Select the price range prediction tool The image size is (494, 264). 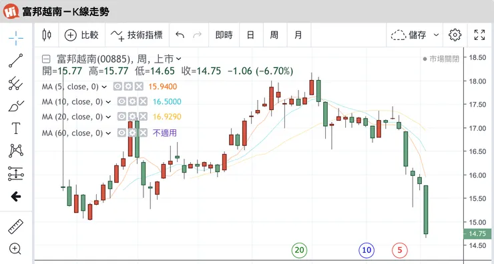point(16,173)
